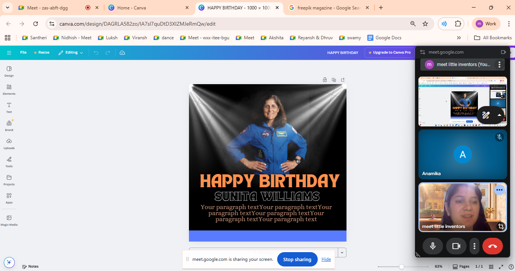The width and height of the screenshot is (515, 271).
Task: Duplicate page using icon above canvas
Action: click(x=334, y=80)
